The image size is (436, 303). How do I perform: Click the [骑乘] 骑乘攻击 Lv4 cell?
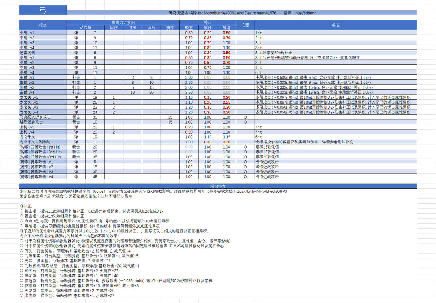click(x=43, y=177)
